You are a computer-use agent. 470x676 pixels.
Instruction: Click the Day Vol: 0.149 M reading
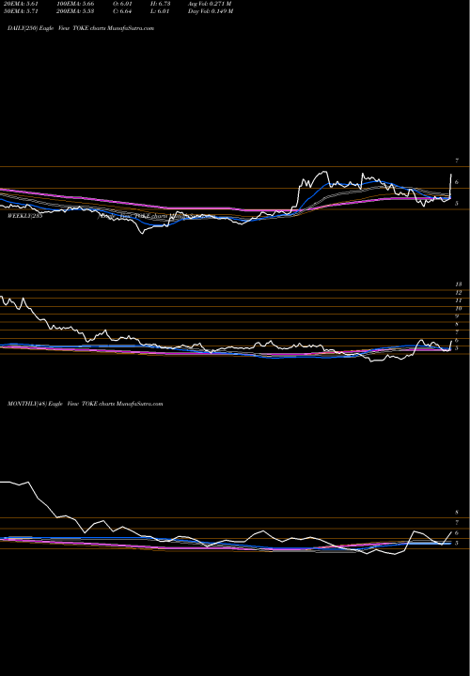(x=211, y=11)
